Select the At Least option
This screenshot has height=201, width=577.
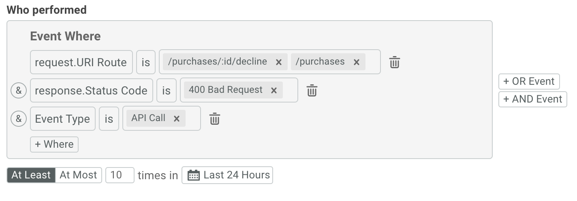pos(31,175)
